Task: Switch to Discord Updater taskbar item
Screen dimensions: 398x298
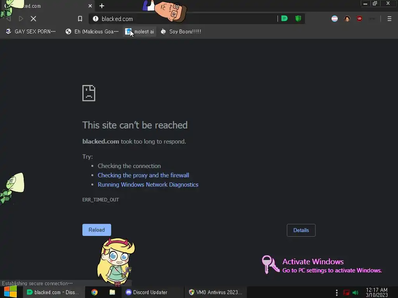Action: [152, 292]
